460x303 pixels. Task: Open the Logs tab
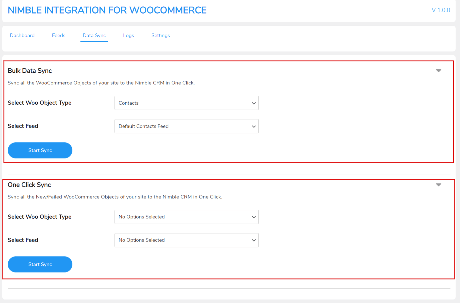pos(128,35)
